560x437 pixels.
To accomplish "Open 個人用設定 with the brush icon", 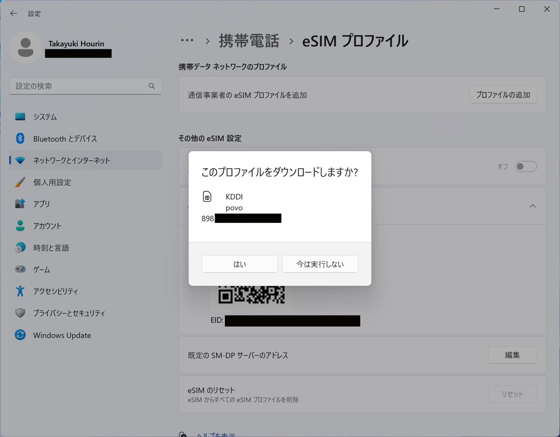I will [x=52, y=182].
